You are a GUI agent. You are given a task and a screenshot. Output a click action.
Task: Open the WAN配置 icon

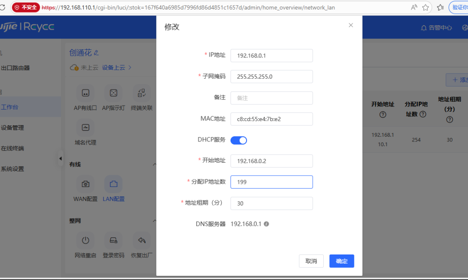(x=85, y=184)
